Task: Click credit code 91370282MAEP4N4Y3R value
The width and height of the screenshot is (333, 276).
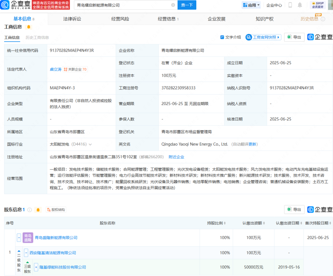Action: point(72,51)
